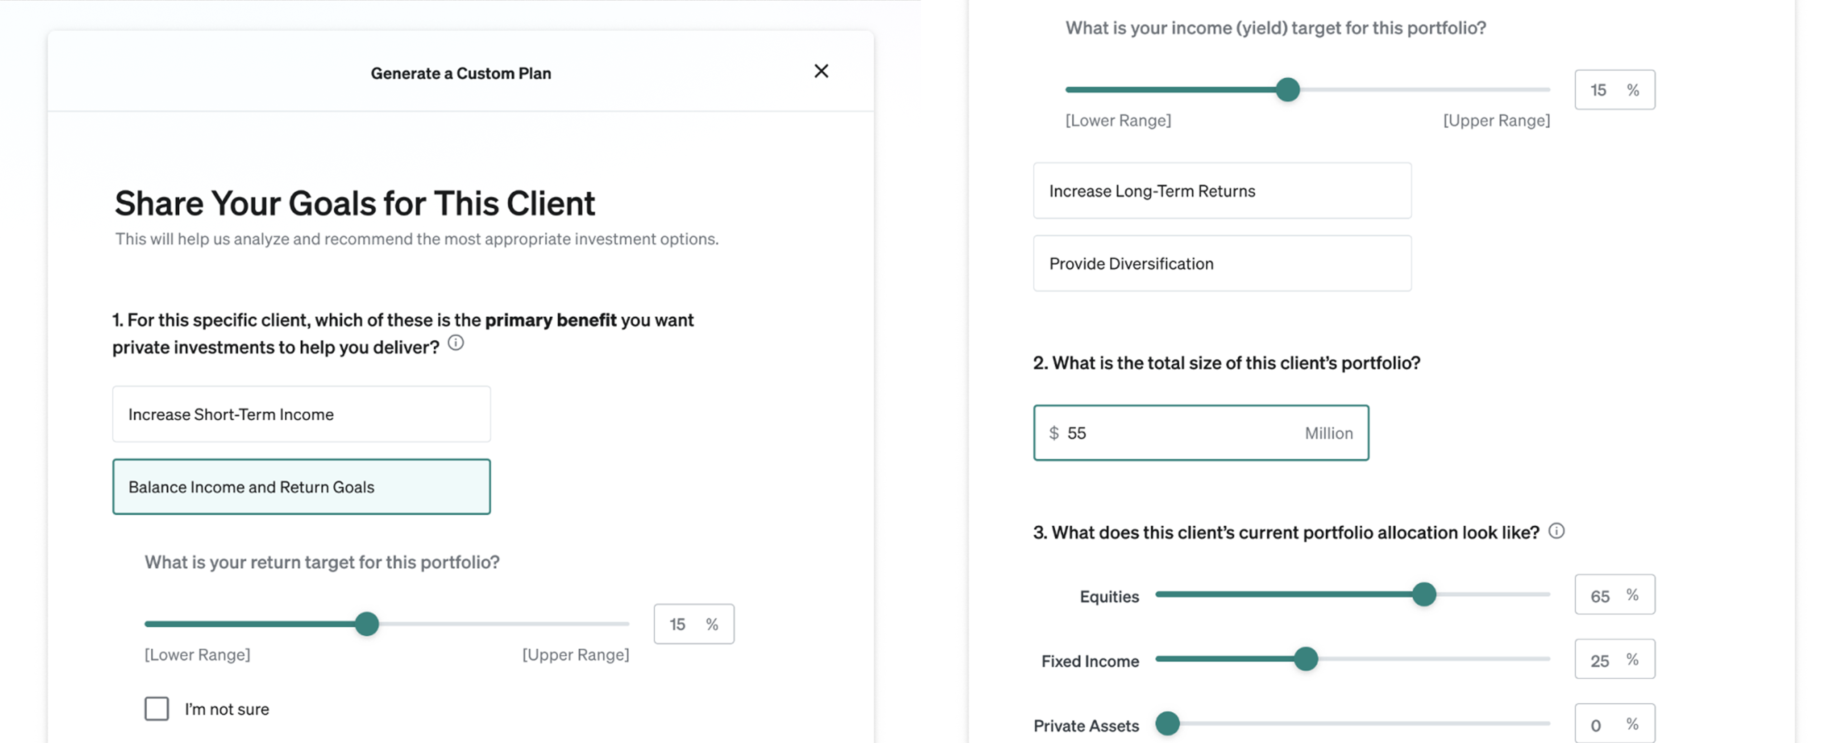
Task: Click the Private Assets label
Action: (x=1086, y=725)
